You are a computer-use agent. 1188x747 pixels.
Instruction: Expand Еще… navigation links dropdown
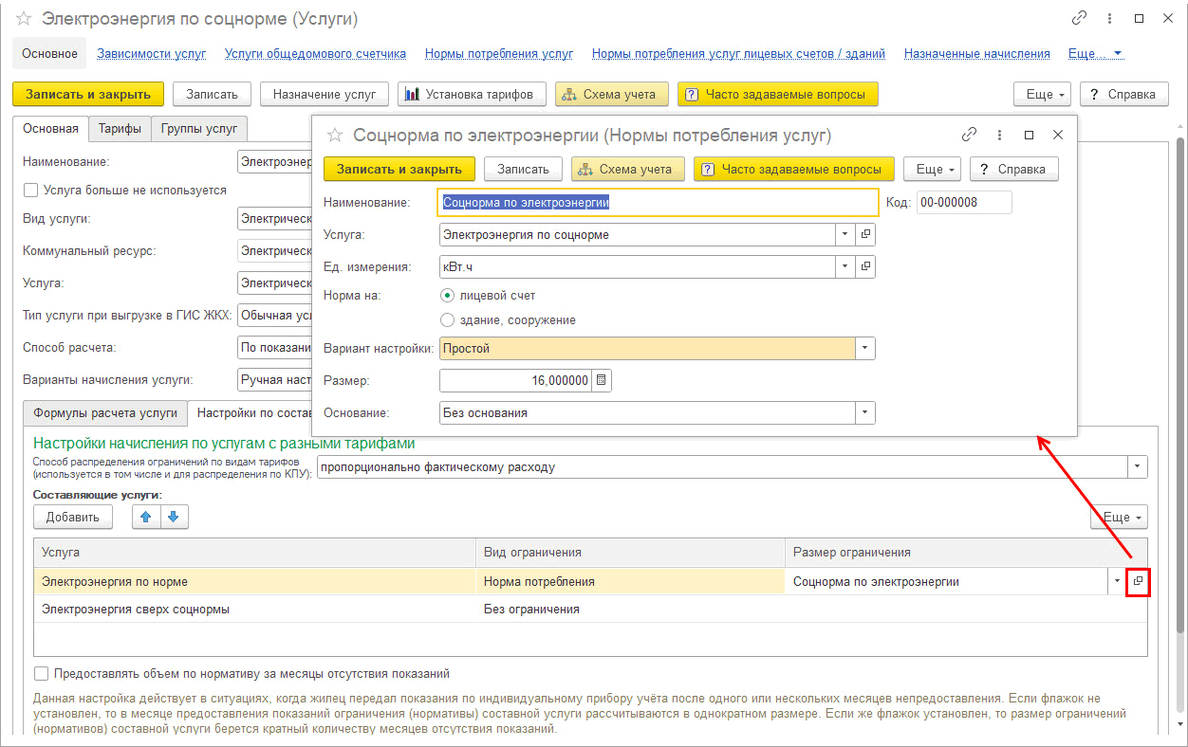(1096, 54)
